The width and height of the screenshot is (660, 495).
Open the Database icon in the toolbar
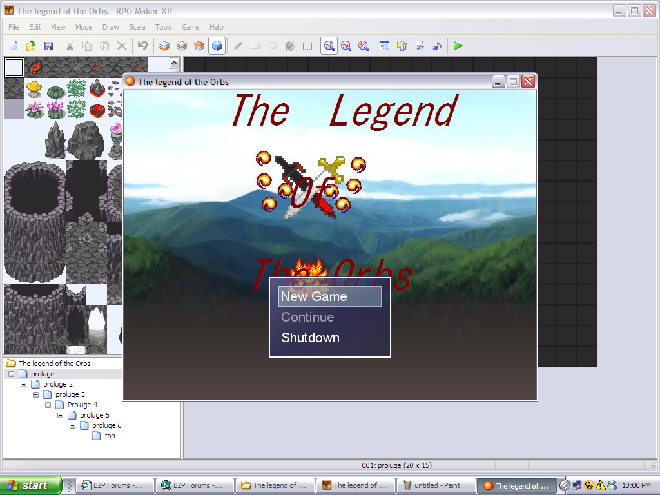[x=385, y=46]
